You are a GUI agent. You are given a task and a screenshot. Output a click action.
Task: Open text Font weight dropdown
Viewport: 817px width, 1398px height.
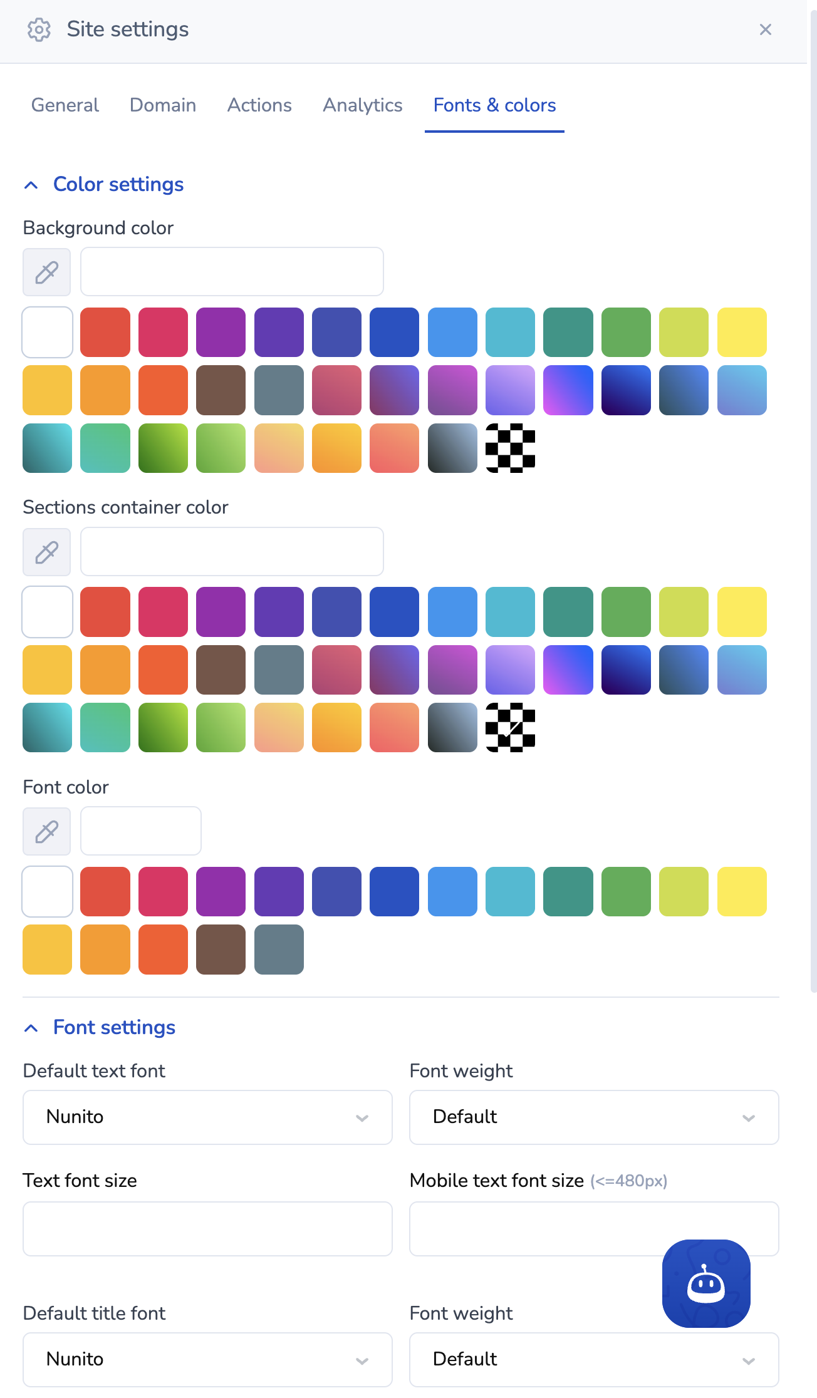tap(593, 1117)
